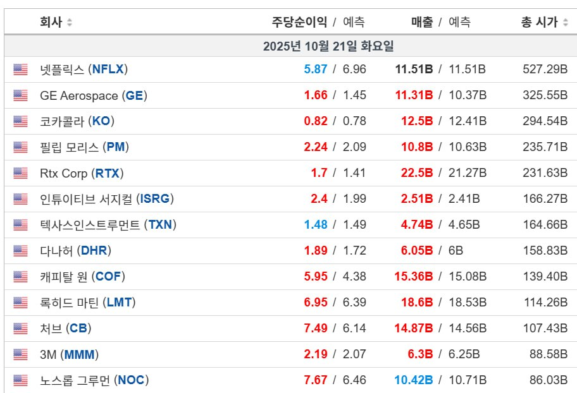Screen dimensions: 577x393
Task: Click the US flag icon beside 캐피탈 원
Action: tap(21, 277)
